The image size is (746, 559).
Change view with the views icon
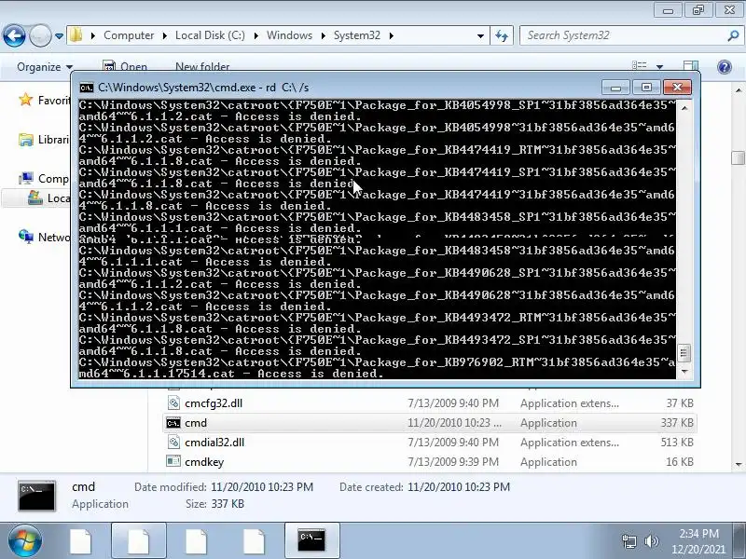tap(639, 66)
